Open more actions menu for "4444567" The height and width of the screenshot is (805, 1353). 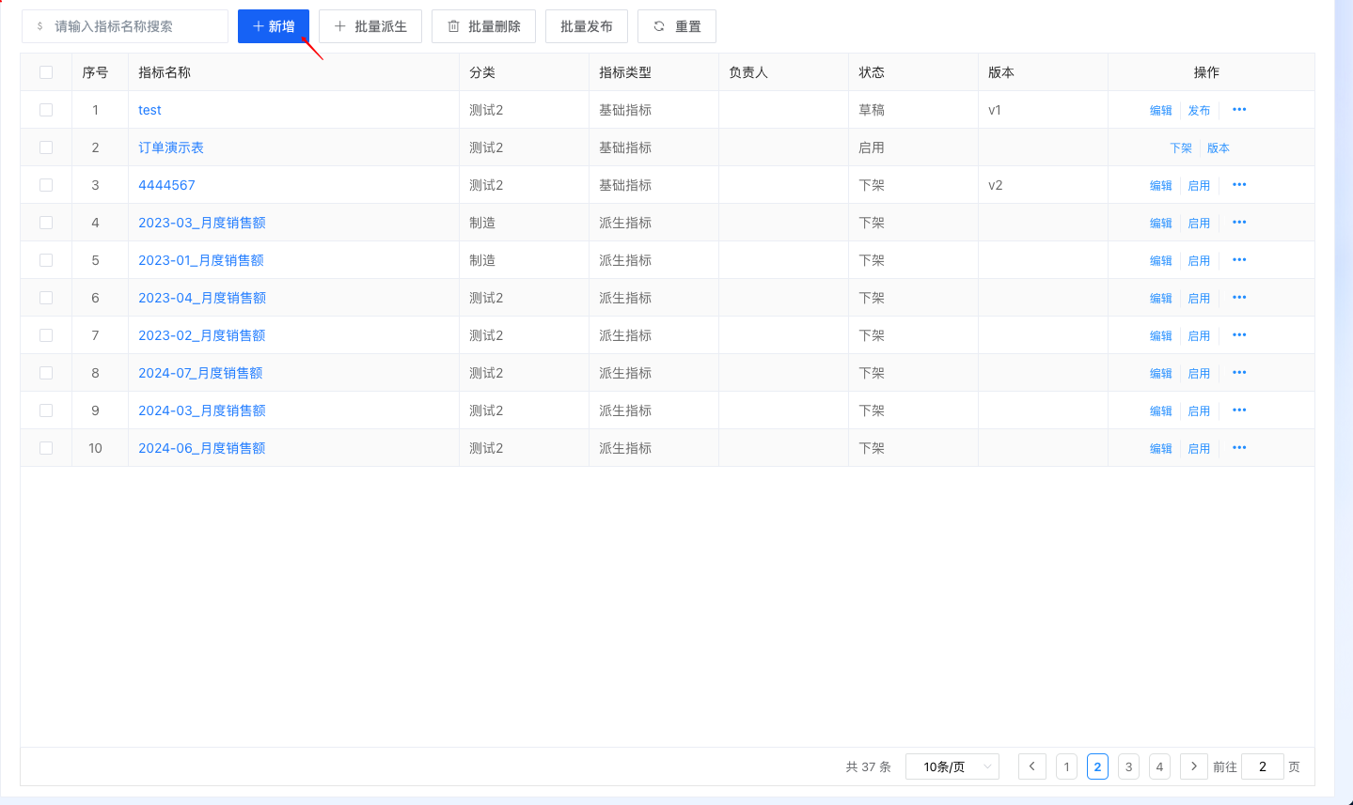coord(1238,184)
